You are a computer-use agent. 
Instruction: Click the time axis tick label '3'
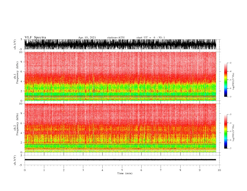[x=83, y=170]
